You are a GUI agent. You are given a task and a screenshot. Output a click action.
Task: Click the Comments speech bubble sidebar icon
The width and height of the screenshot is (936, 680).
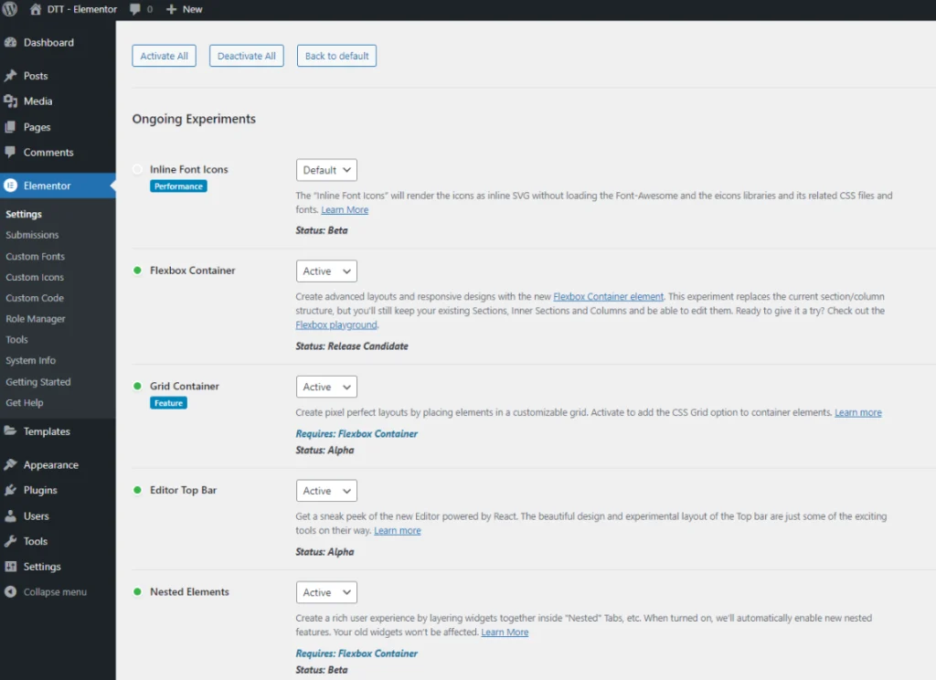click(10, 152)
